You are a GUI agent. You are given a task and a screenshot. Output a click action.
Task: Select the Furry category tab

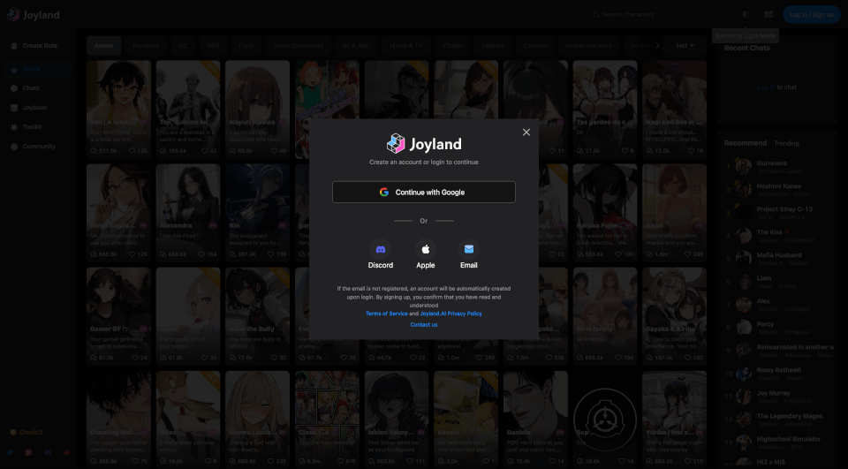pyautogui.click(x=246, y=45)
